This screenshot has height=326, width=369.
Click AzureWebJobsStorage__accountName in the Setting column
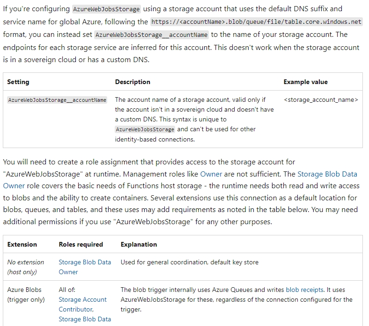(57, 100)
